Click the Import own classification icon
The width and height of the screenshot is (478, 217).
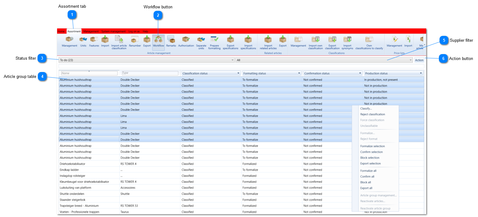315,43
